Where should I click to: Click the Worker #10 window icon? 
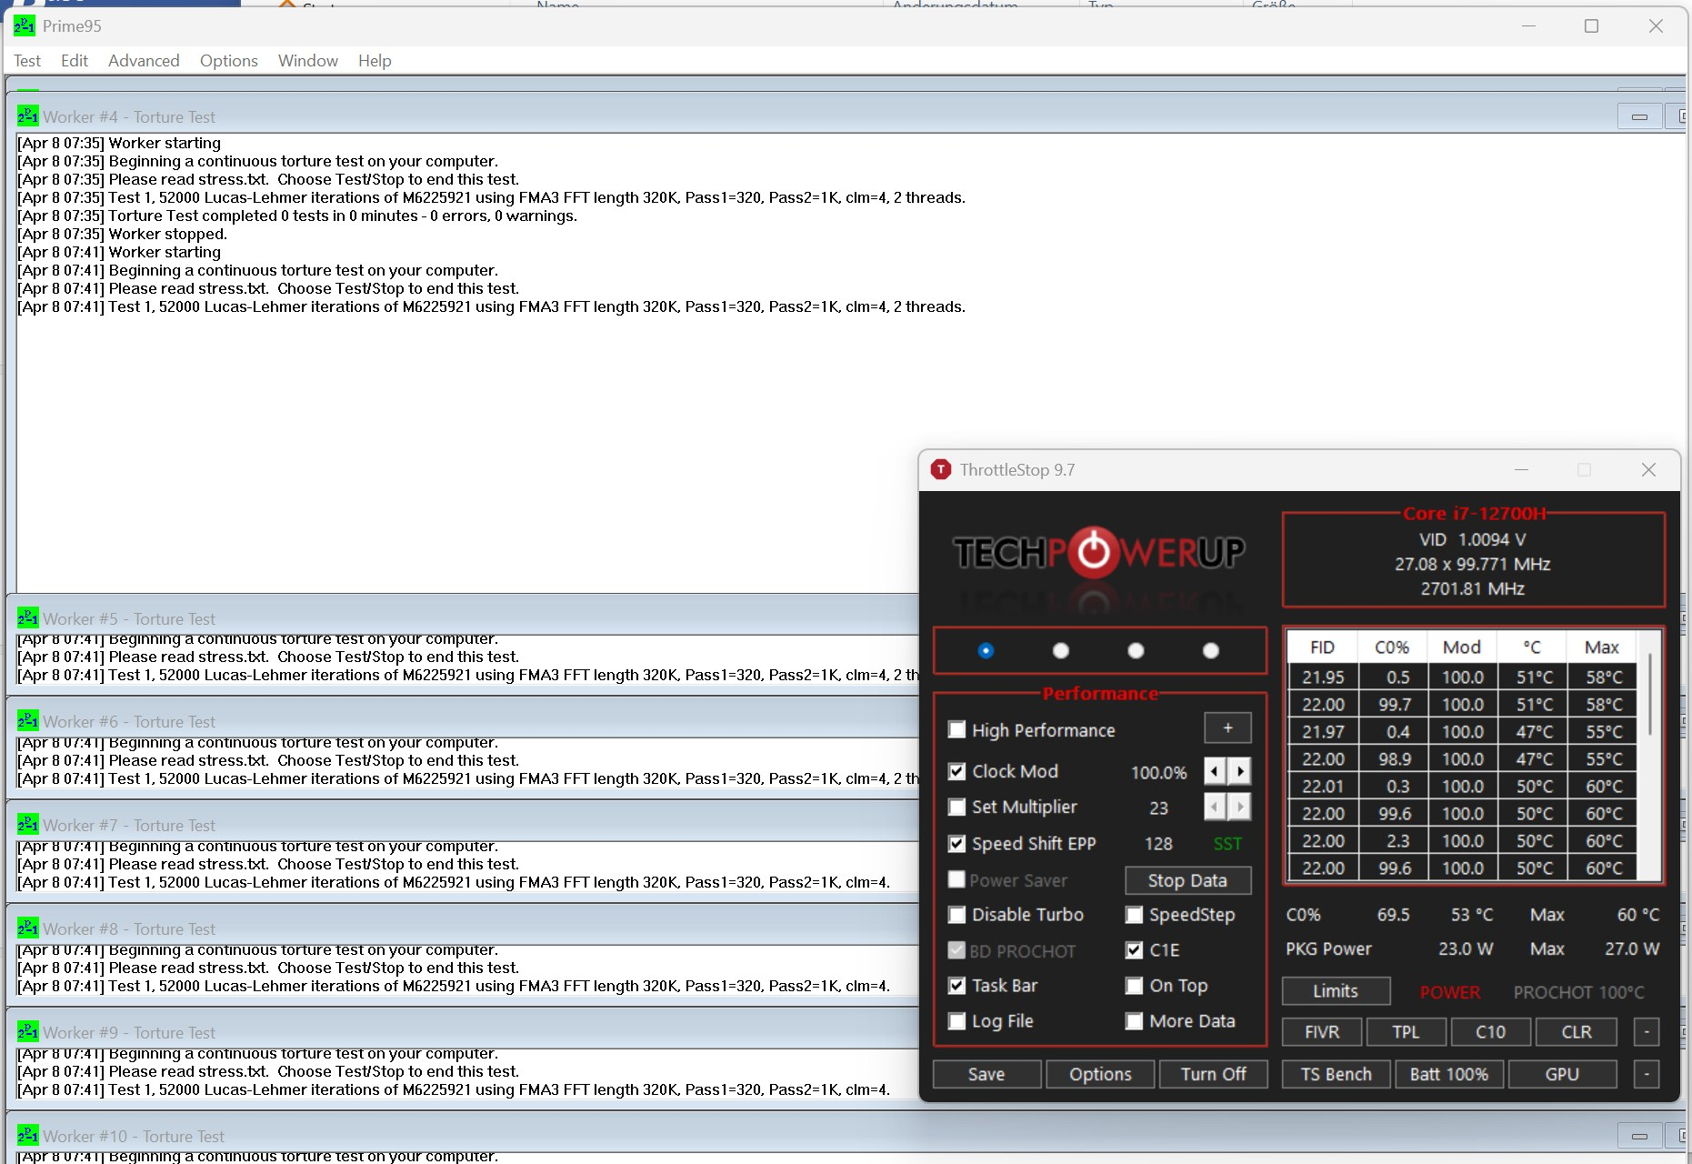[28, 1136]
